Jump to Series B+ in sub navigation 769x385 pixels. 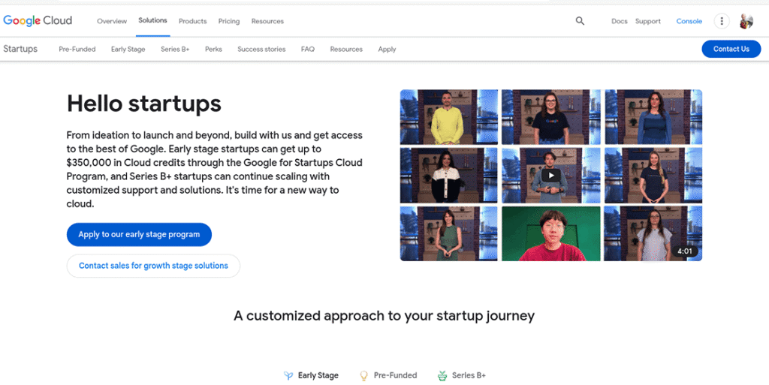[x=175, y=49]
